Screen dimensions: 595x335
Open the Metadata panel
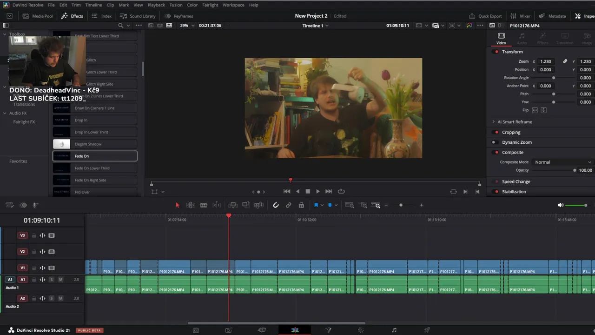552,16
